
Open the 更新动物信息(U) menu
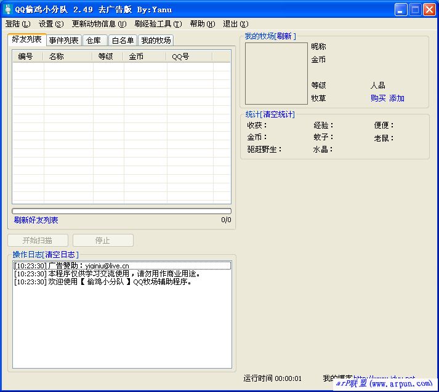(99, 24)
